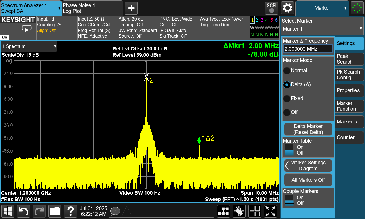This screenshot has width=365, height=219.
Task: Open Select Marker dropdown showing Marker 1
Action: coord(322,29)
